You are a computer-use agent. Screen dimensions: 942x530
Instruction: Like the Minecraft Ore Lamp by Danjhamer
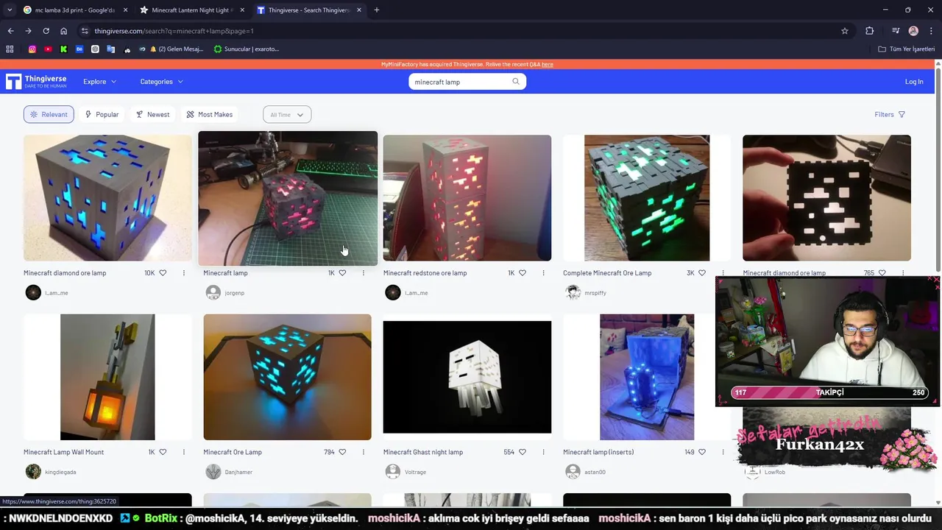(342, 452)
